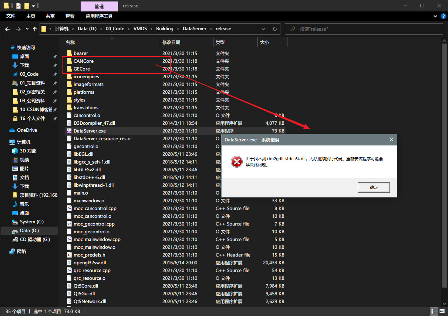This screenshot has height=316, width=448.
Task: Open the address bar history dropdown
Action: point(263,29)
